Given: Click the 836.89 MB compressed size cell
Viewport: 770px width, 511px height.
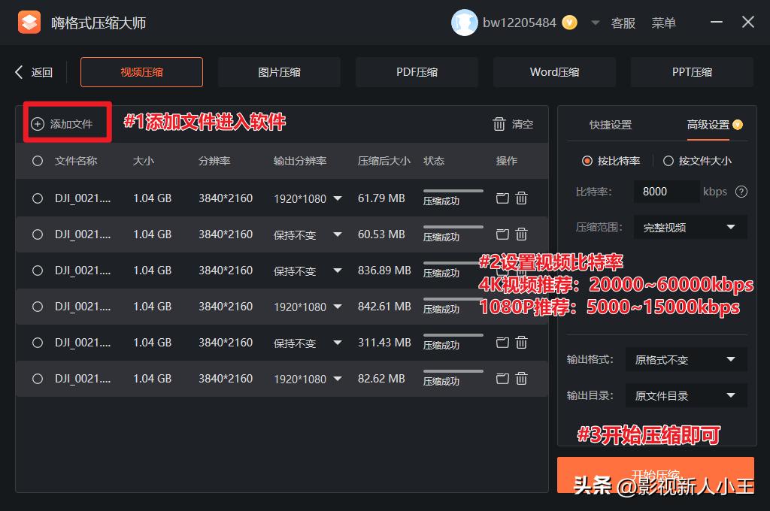Looking at the screenshot, I should (x=384, y=271).
